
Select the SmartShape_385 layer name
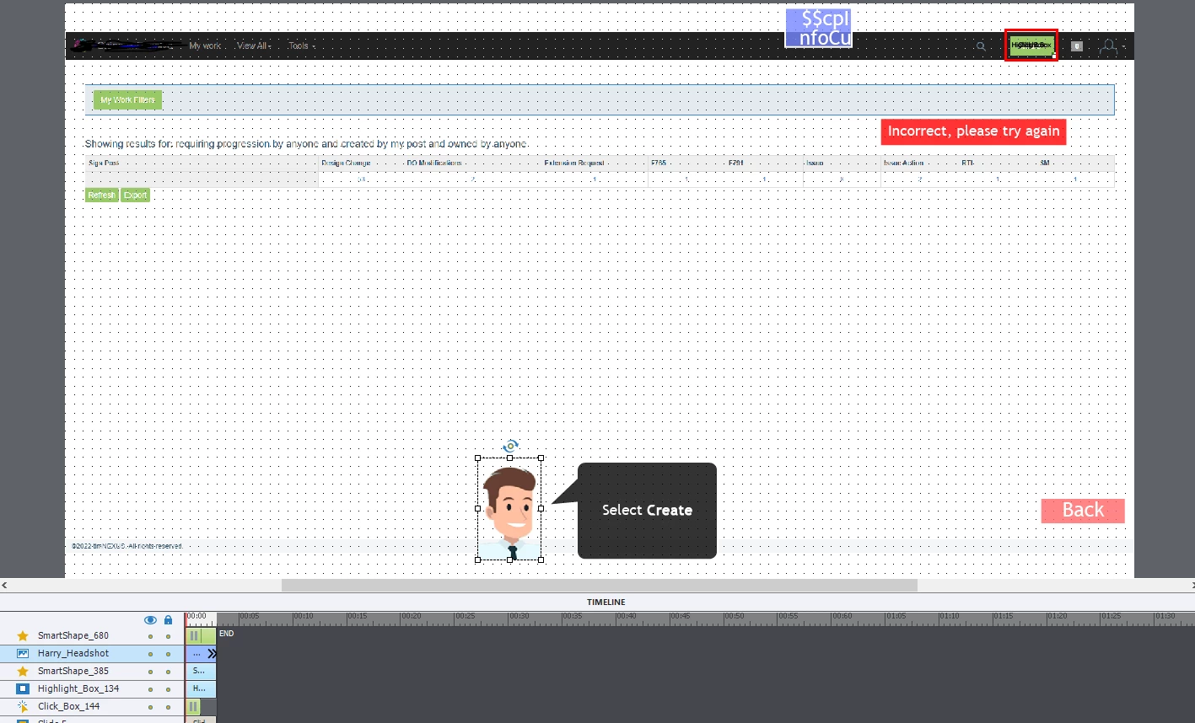click(x=73, y=671)
